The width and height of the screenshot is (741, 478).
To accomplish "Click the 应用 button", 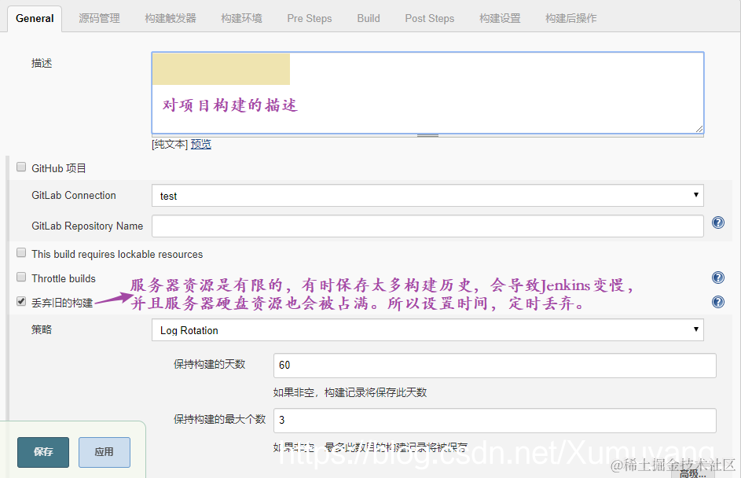I will pyautogui.click(x=104, y=452).
